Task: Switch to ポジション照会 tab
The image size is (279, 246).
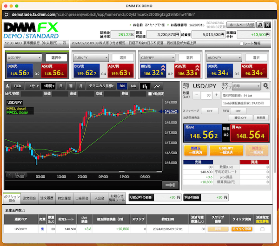Action: (12, 199)
